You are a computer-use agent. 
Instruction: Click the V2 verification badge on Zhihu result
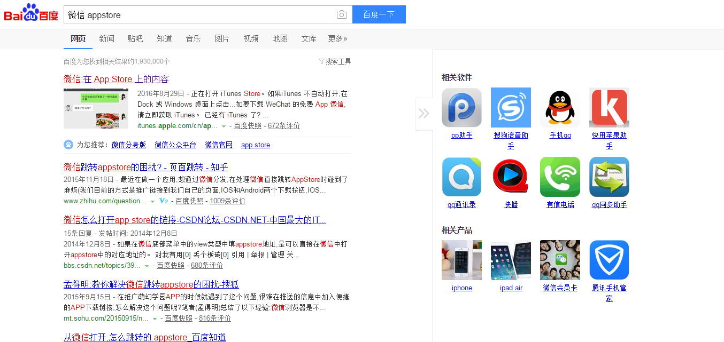[164, 201]
